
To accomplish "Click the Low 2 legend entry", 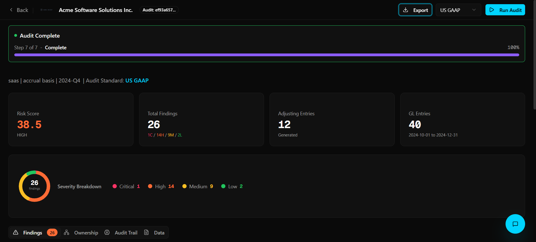I will 232,186.
